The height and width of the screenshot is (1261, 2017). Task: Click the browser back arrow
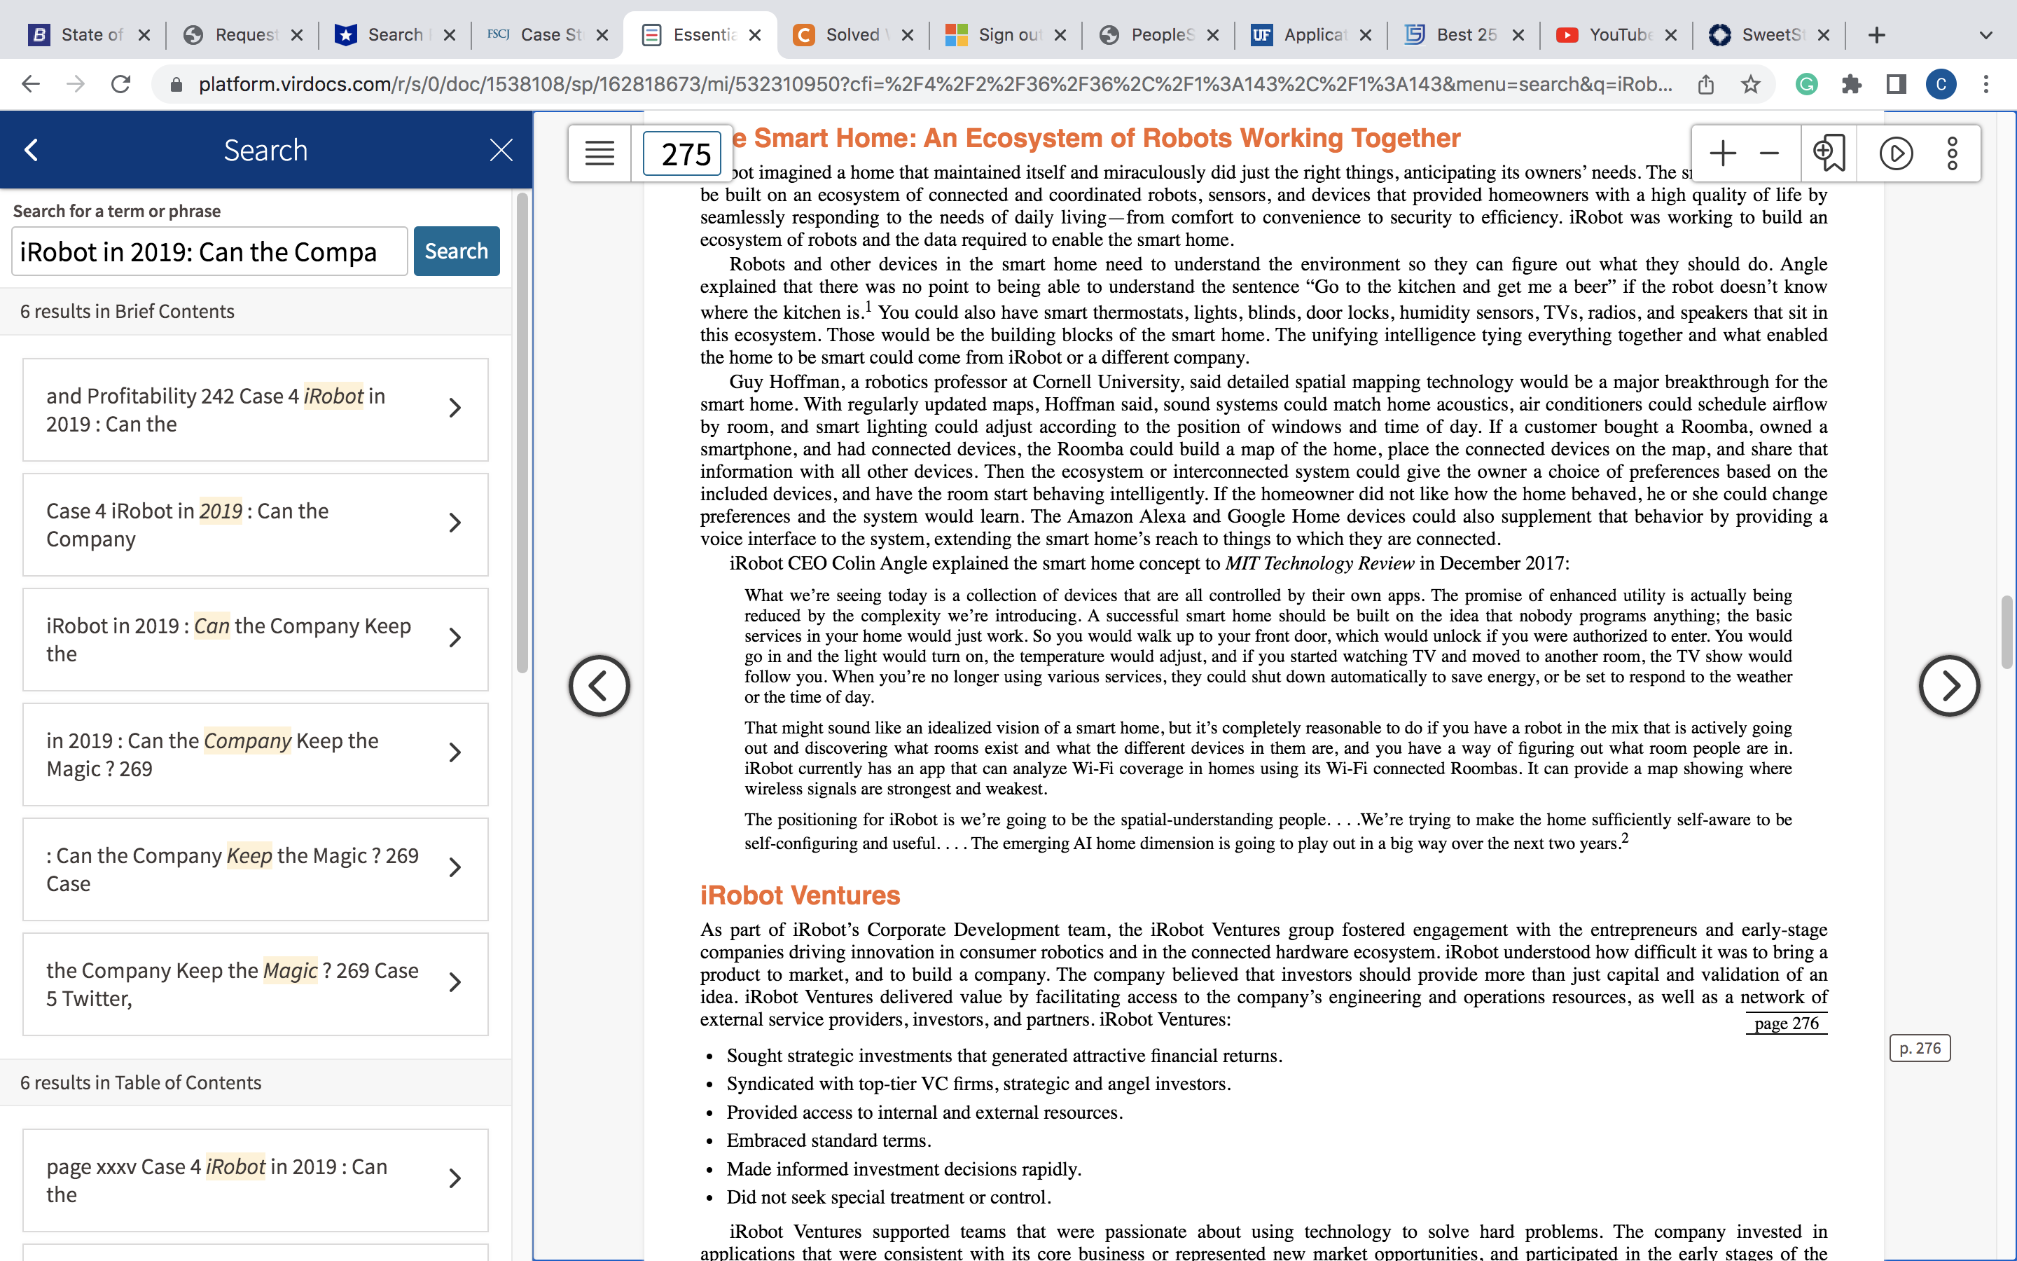pos(31,84)
